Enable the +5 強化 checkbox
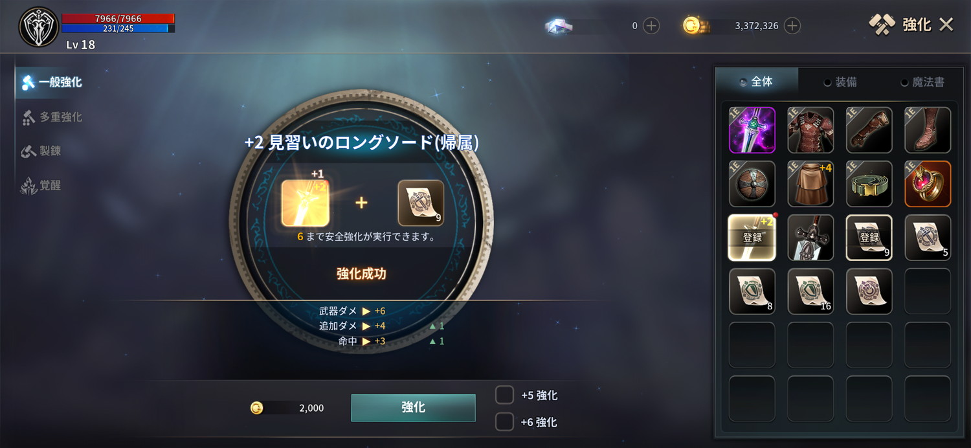Image resolution: width=971 pixels, height=448 pixels. 504,395
